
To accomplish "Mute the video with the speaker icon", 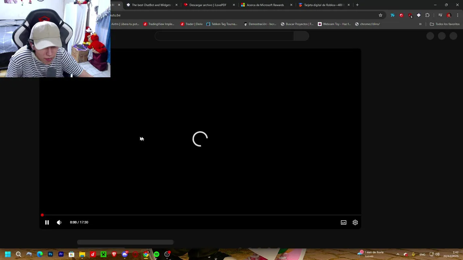I will [x=59, y=222].
